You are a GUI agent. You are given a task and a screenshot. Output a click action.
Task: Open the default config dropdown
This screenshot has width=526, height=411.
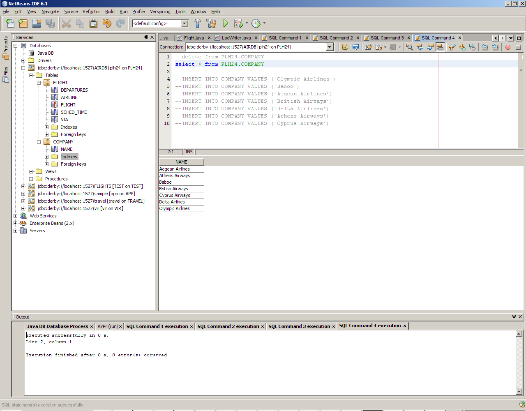coord(185,23)
